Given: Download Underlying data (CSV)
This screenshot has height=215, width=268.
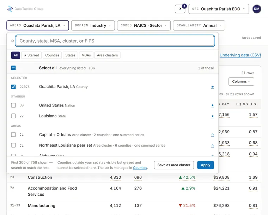Looking at the screenshot, I should [x=240, y=55].
